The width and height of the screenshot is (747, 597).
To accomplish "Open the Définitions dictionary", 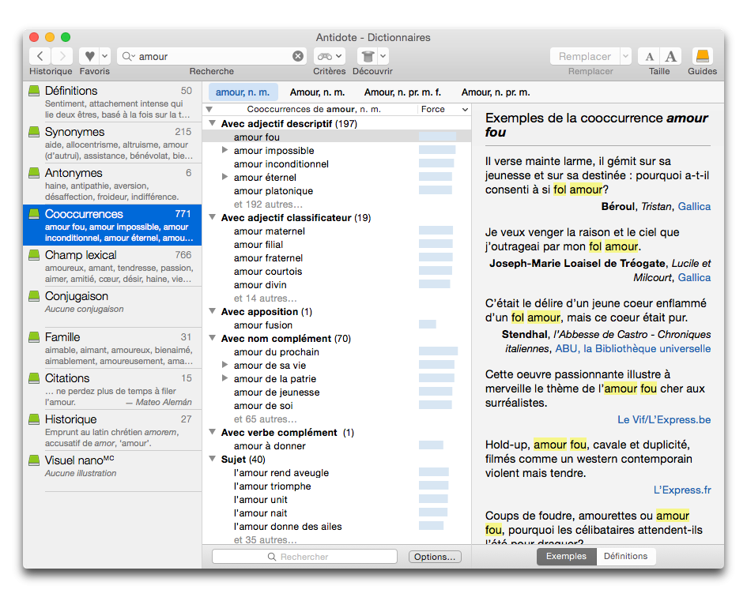I will pyautogui.click(x=112, y=102).
